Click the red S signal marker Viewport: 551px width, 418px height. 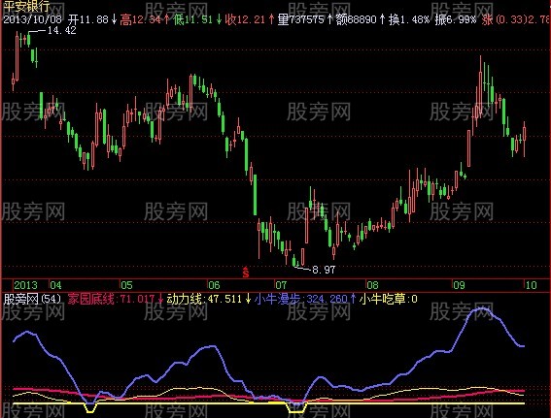(246, 273)
